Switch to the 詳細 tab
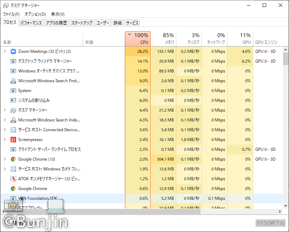Viewport: 289px width, 232px height. click(x=118, y=23)
